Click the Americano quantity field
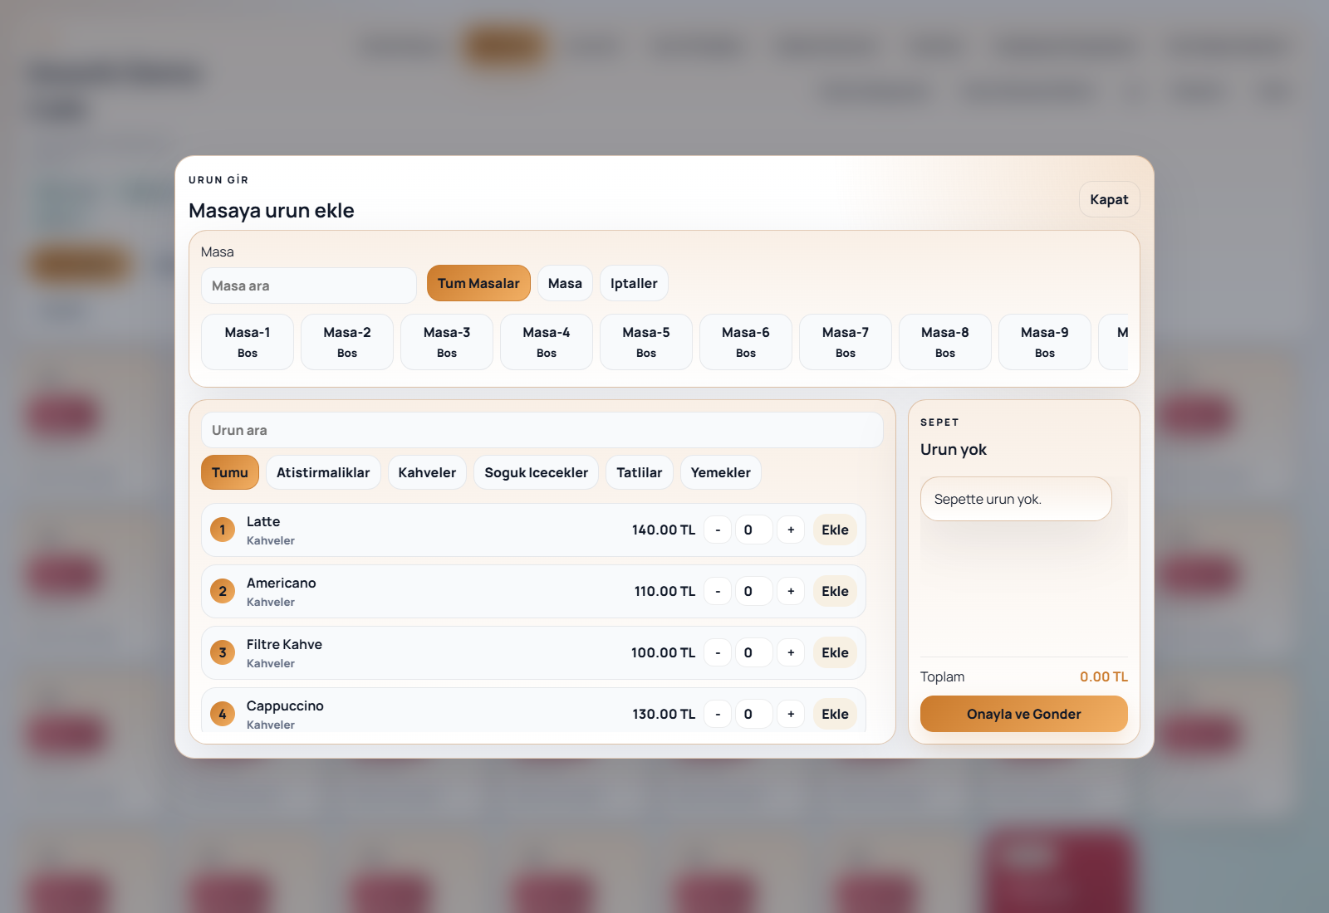The height and width of the screenshot is (913, 1329). click(x=753, y=591)
